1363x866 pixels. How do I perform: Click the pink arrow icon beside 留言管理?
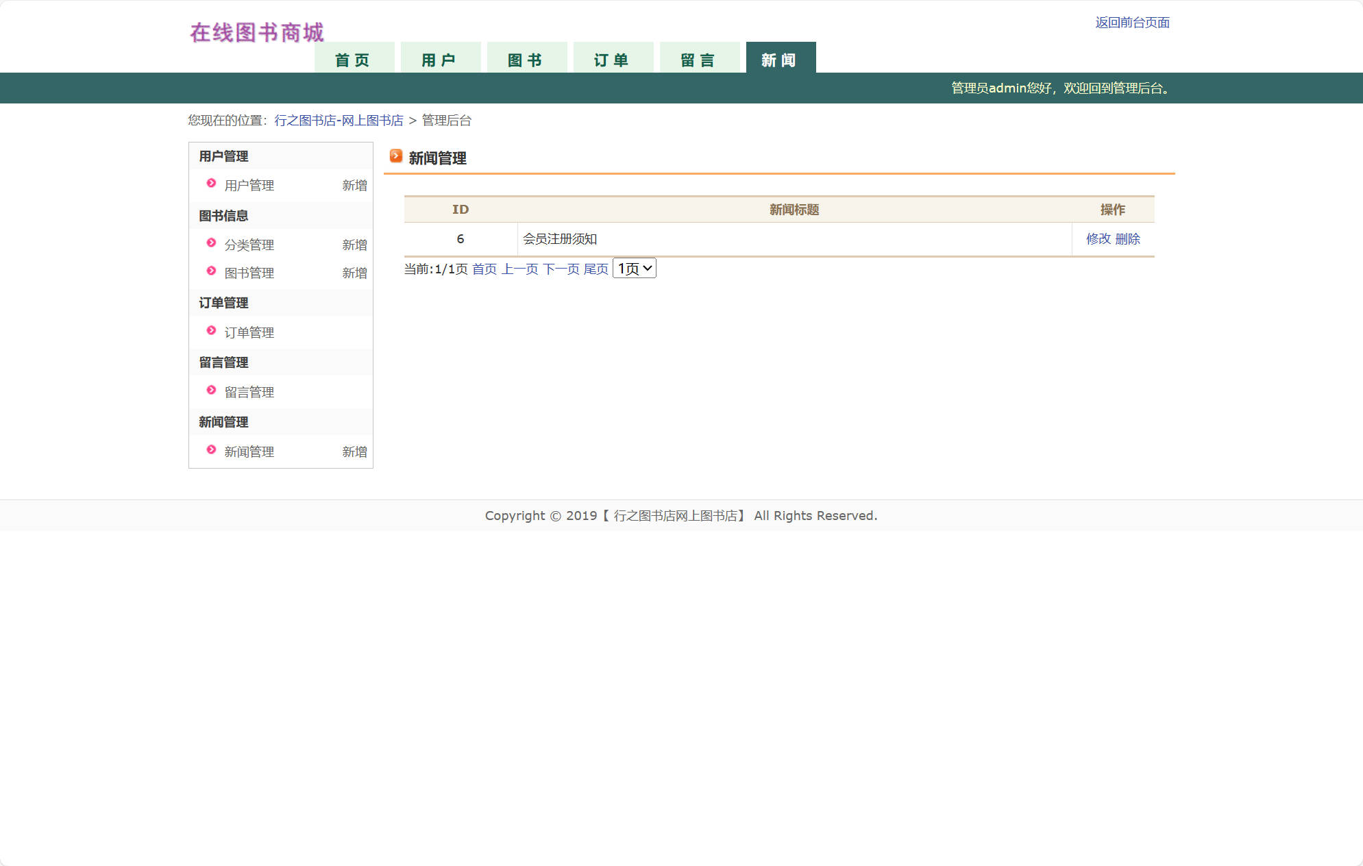(x=210, y=391)
